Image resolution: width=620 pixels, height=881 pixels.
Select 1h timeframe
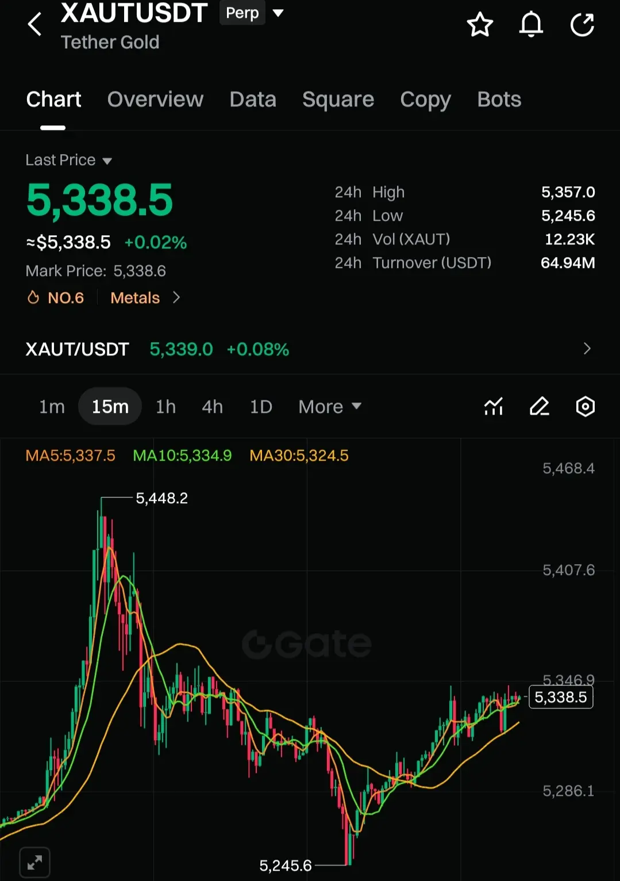pos(165,407)
